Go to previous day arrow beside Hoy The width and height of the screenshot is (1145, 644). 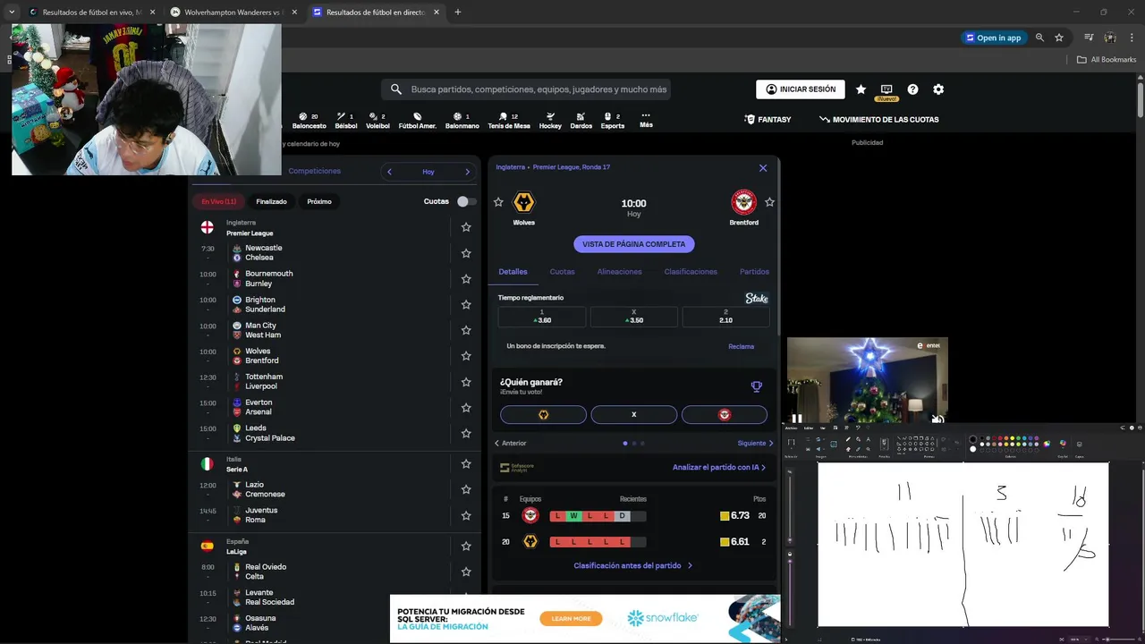point(389,172)
